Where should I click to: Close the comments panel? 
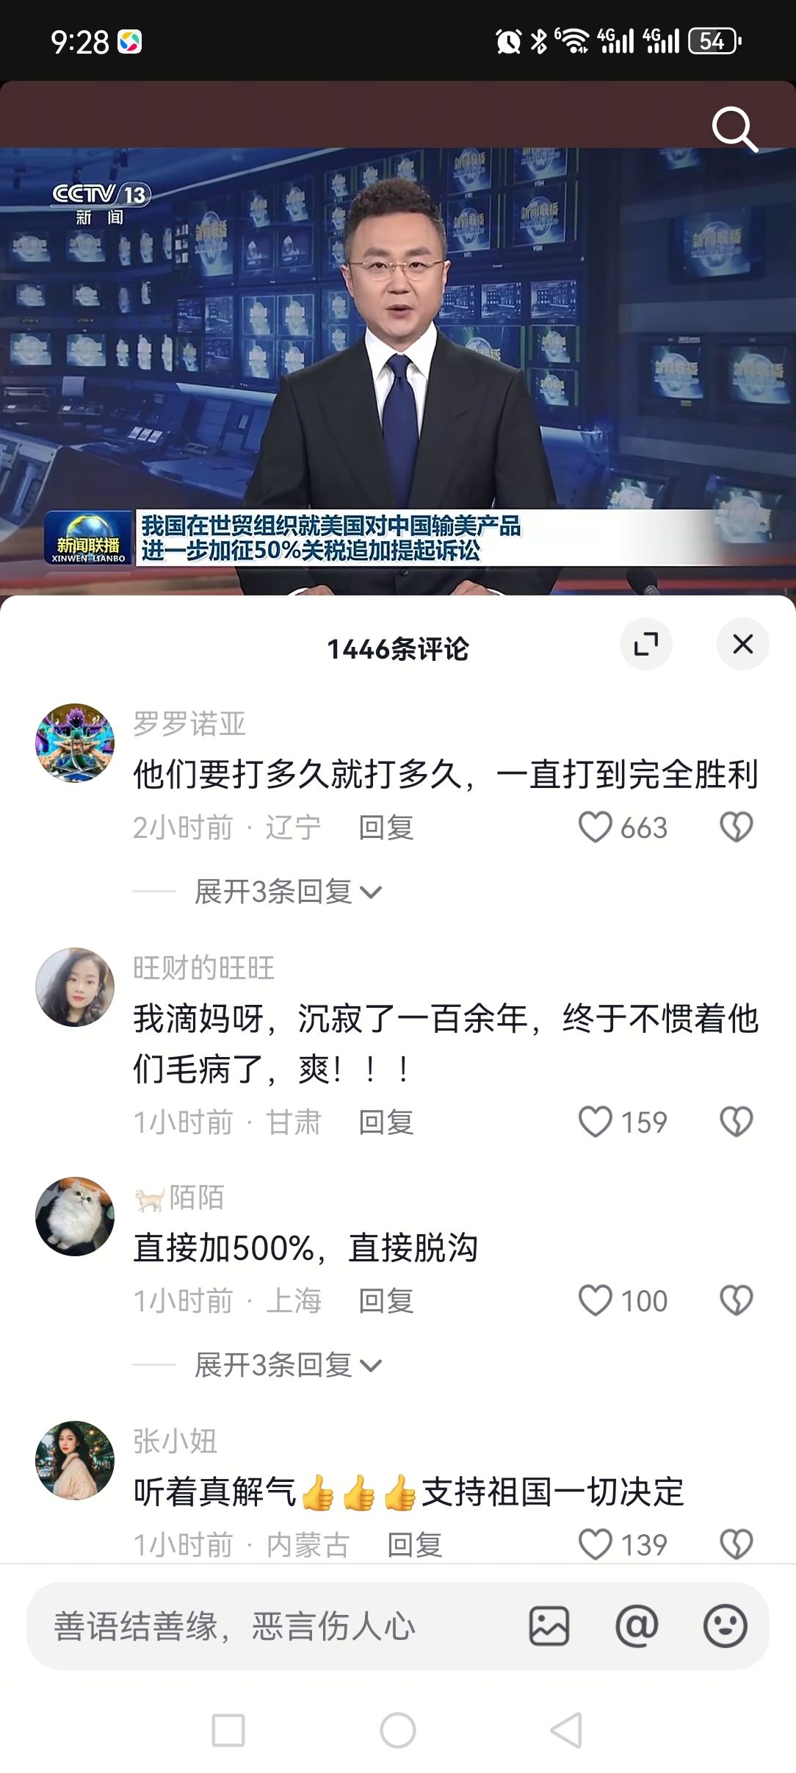(x=743, y=645)
